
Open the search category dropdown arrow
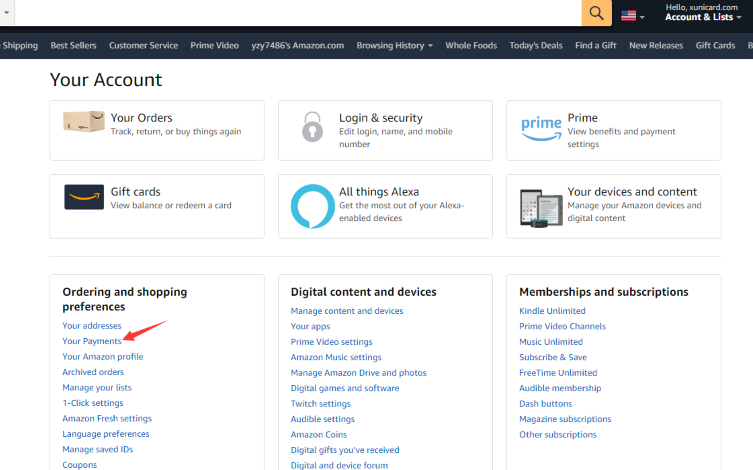point(7,13)
